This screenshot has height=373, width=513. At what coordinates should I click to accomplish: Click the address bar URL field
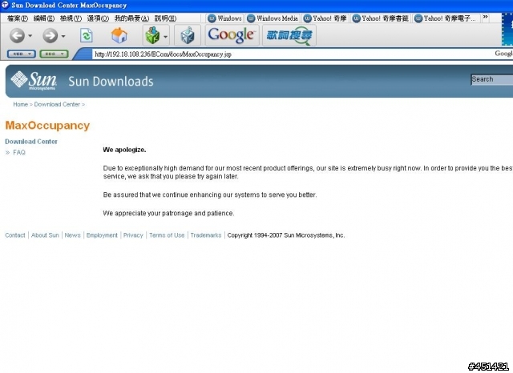click(x=293, y=54)
